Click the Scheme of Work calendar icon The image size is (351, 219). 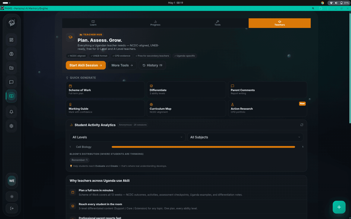tap(70, 86)
